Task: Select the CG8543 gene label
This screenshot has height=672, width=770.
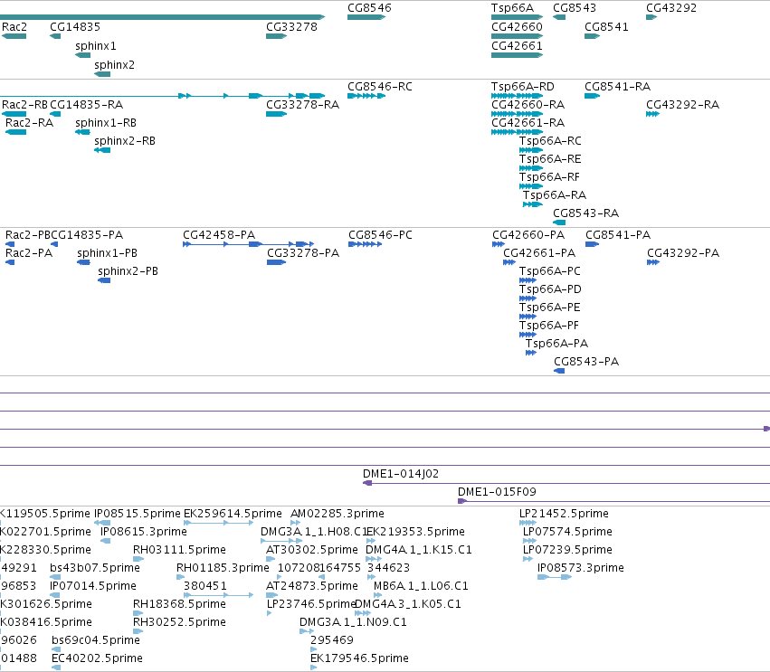Action: click(575, 8)
